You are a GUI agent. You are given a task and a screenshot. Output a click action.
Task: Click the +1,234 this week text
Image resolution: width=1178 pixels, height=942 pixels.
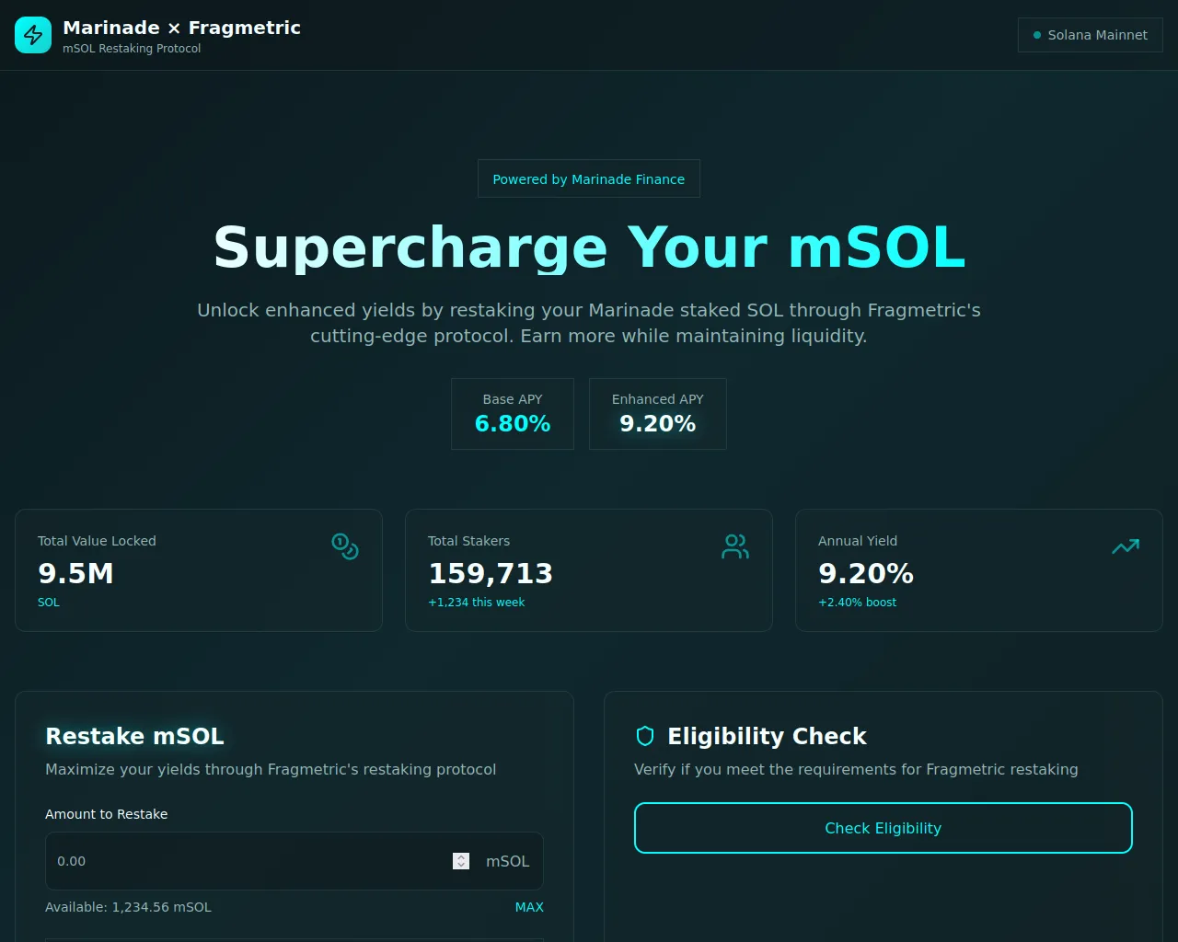tap(477, 603)
